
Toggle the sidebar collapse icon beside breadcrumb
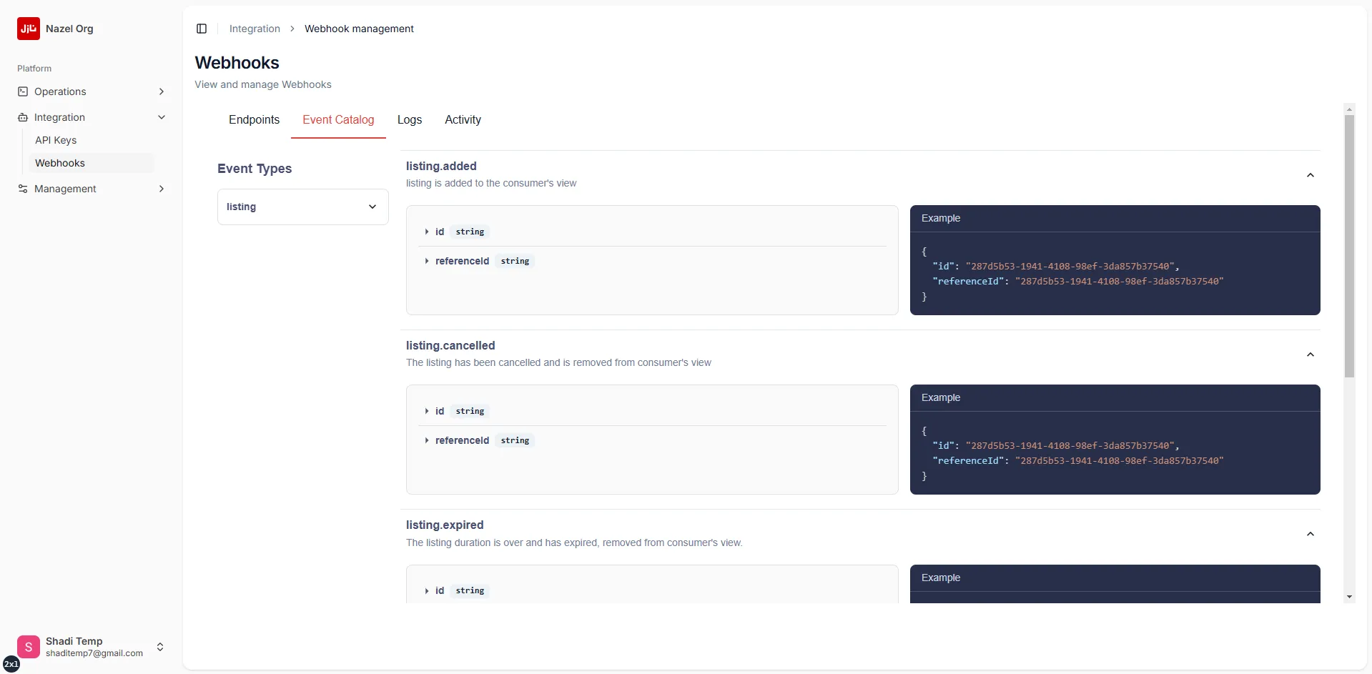click(201, 29)
